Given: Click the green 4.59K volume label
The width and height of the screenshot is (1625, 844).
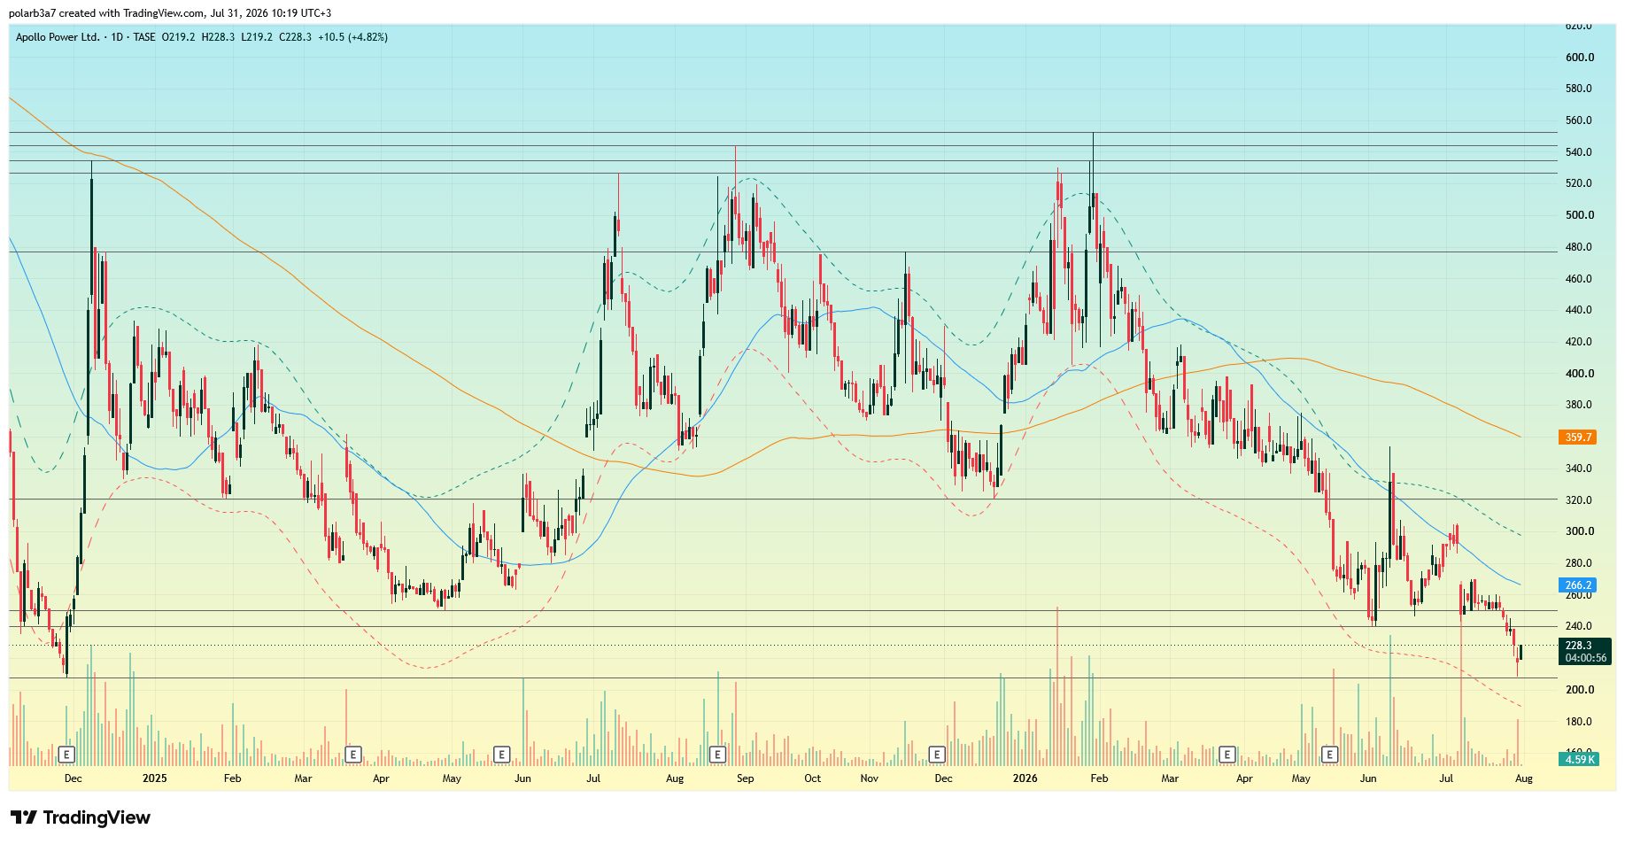Looking at the screenshot, I should (1579, 759).
